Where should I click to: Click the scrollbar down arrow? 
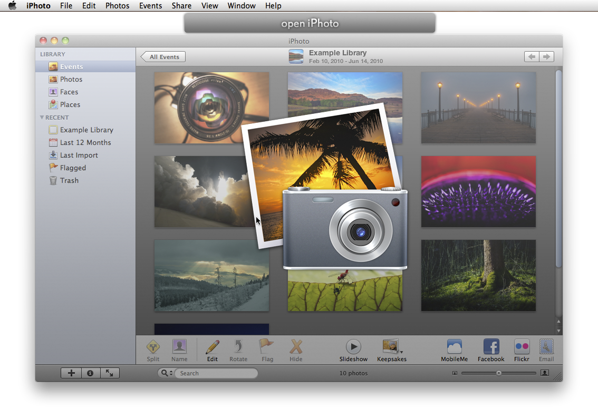(x=559, y=331)
